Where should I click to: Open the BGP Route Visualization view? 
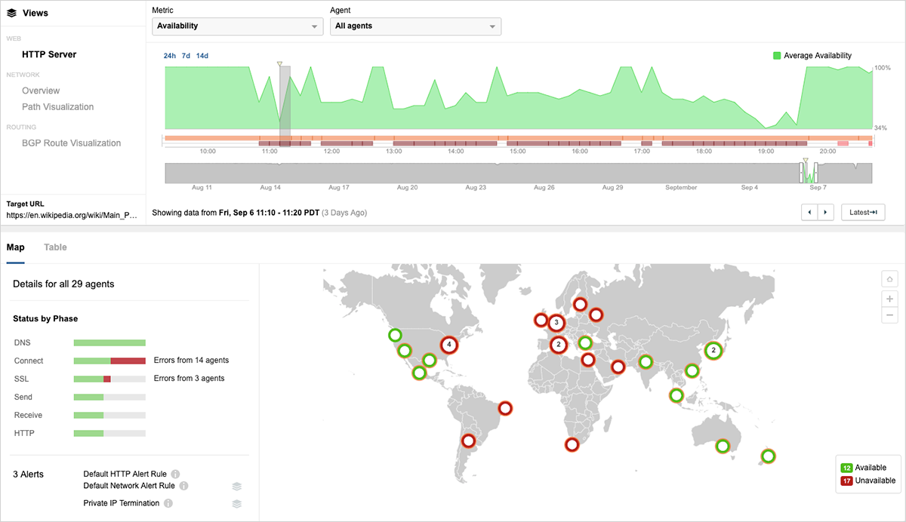tap(71, 143)
